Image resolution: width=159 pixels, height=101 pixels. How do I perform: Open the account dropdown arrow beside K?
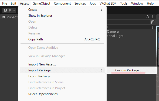pos(14,10)
